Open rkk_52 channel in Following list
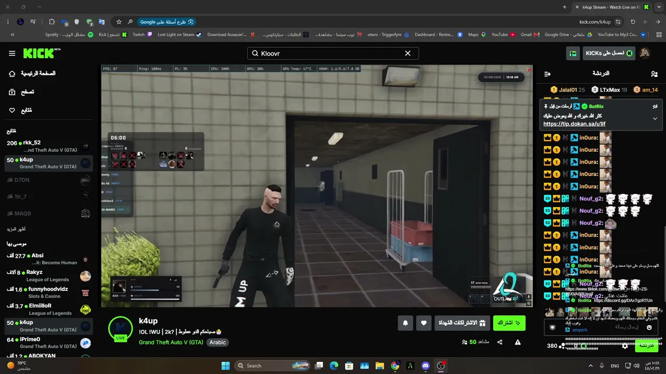The width and height of the screenshot is (666, 374). [x=49, y=146]
